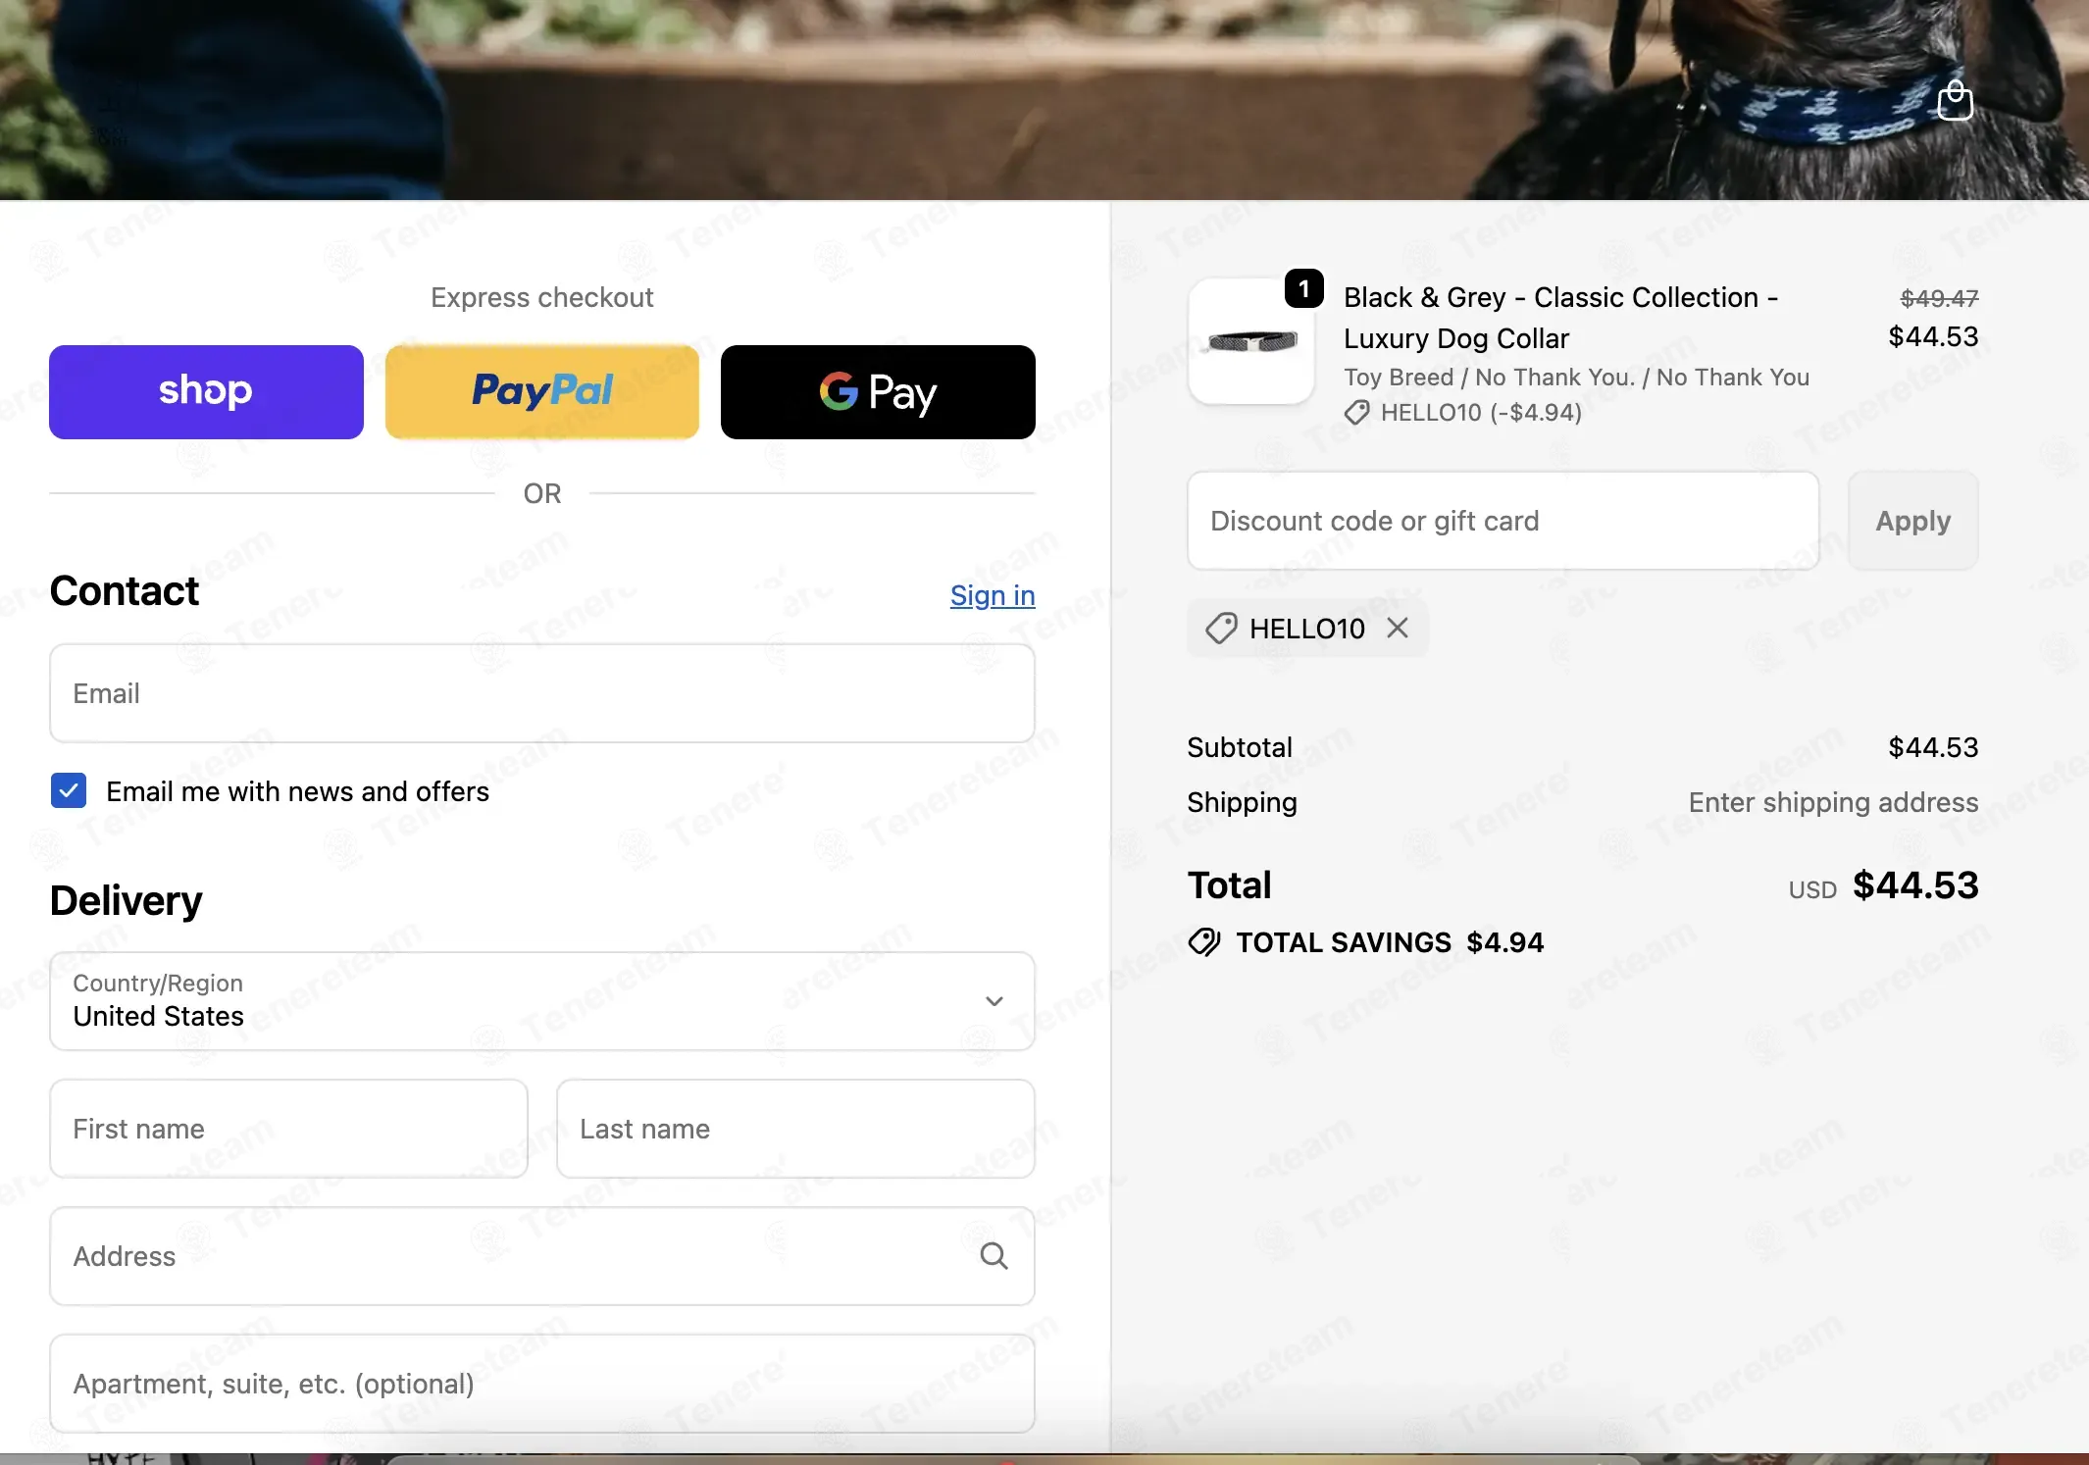The height and width of the screenshot is (1465, 2089).
Task: Focus the Last name field
Action: tap(795, 1129)
